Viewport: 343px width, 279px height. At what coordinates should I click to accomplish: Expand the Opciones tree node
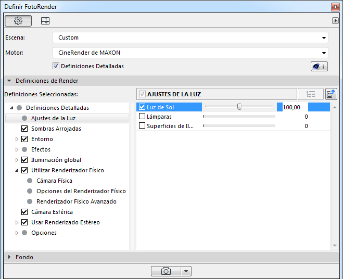(17, 233)
